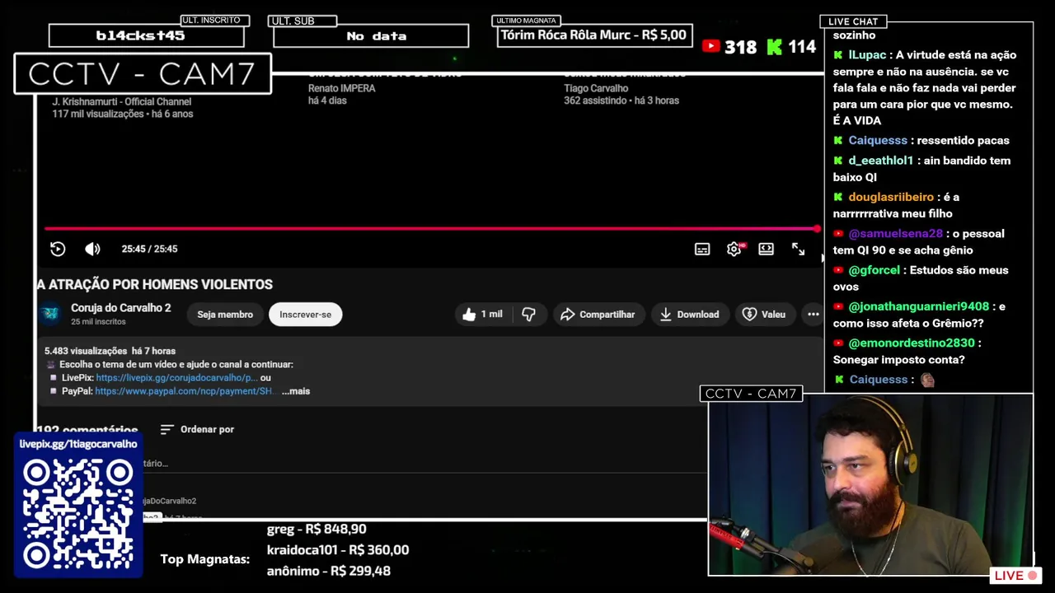Click the YouTube viewer count icon
Image resolution: width=1055 pixels, height=593 pixels.
pos(710,47)
